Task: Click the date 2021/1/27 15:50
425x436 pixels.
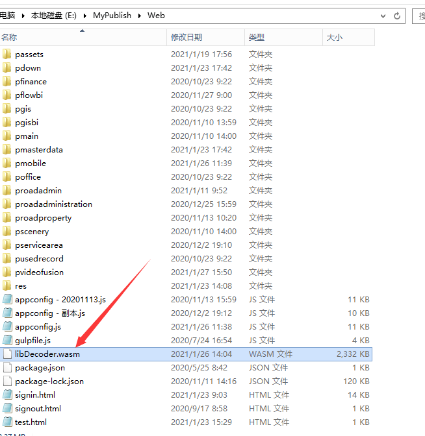Action: click(x=201, y=272)
